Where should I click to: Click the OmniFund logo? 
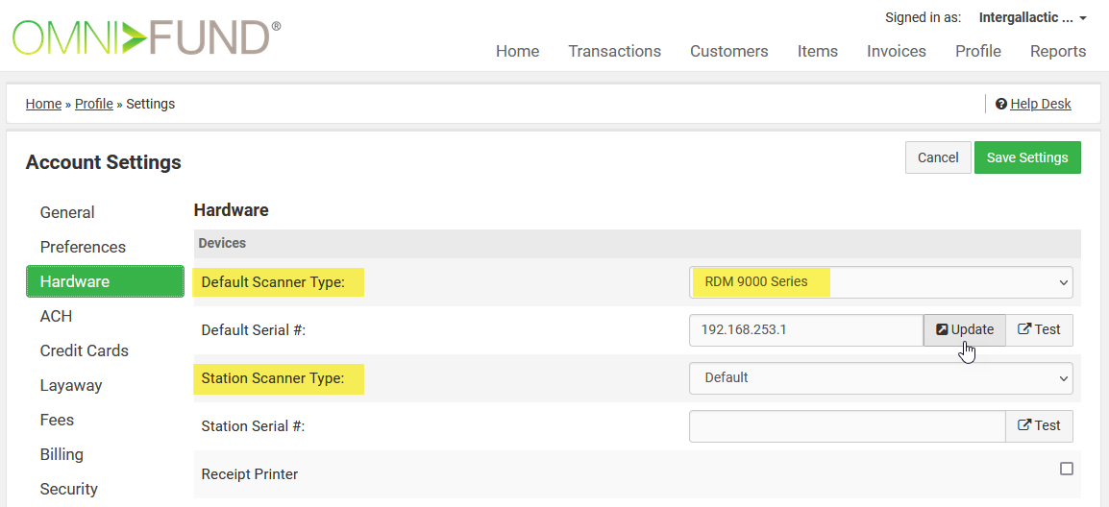(x=146, y=36)
